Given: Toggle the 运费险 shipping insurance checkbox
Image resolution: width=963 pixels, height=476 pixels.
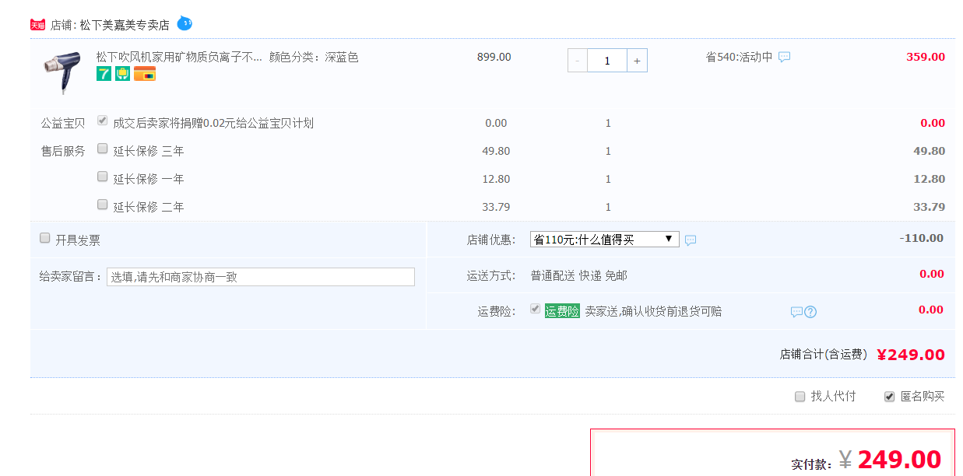Looking at the screenshot, I should [x=535, y=309].
